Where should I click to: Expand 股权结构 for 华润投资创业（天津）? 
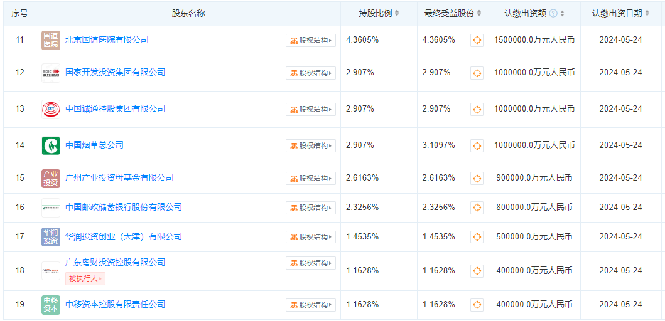[311, 237]
